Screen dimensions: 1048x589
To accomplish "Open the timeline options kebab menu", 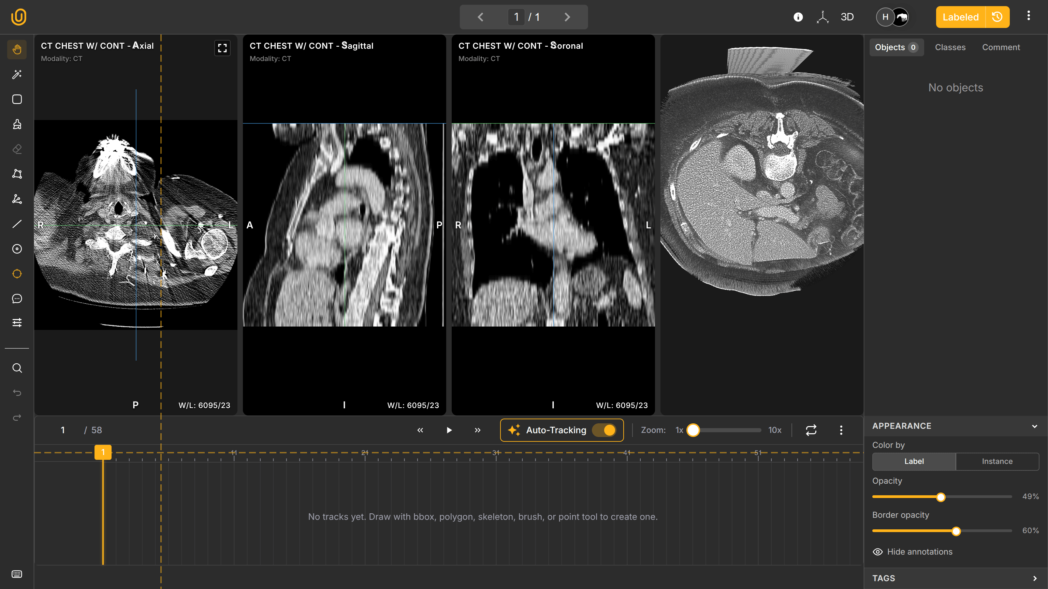I will 841,430.
